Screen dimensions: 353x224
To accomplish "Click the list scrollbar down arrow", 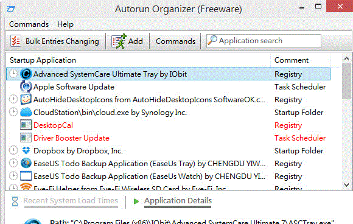I will (347, 185).
